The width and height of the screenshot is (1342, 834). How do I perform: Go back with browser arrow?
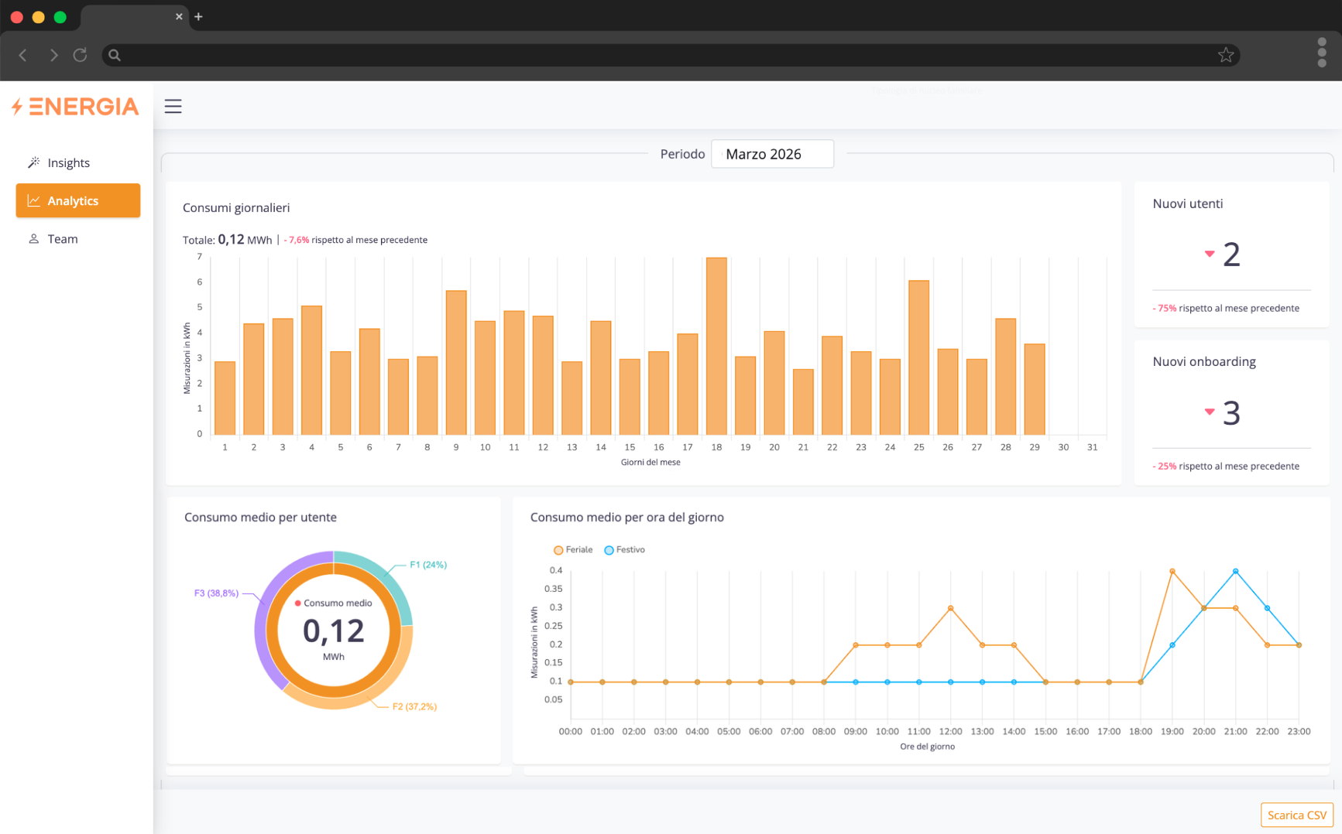[x=23, y=55]
